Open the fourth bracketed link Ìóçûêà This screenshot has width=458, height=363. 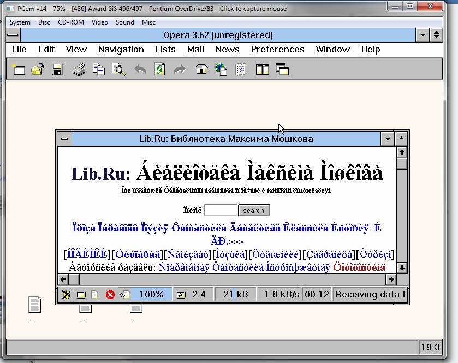[230, 254]
